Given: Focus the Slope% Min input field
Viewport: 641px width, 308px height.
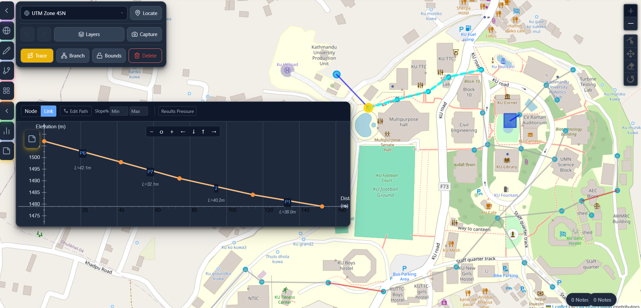Looking at the screenshot, I should (119, 111).
